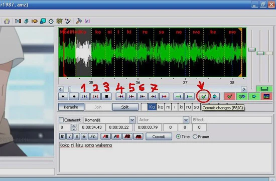This screenshot has width=276, height=181.
Task: Select the so syllable box
Action: pyautogui.click(x=196, y=107)
